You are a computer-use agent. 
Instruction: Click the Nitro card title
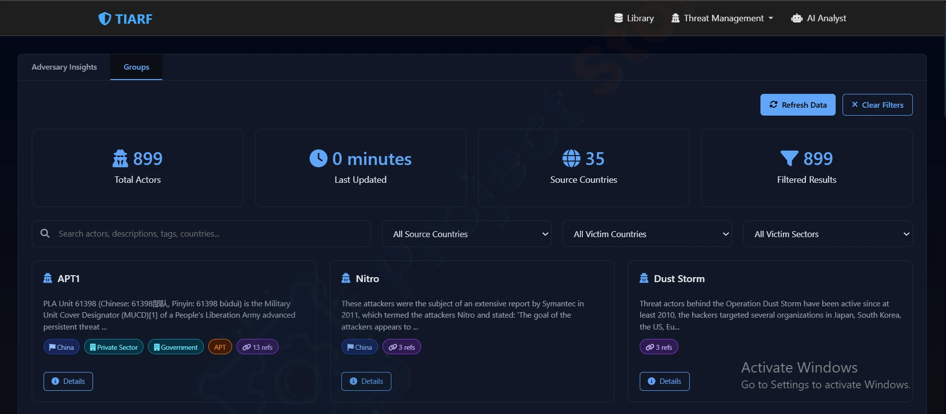pyautogui.click(x=368, y=279)
